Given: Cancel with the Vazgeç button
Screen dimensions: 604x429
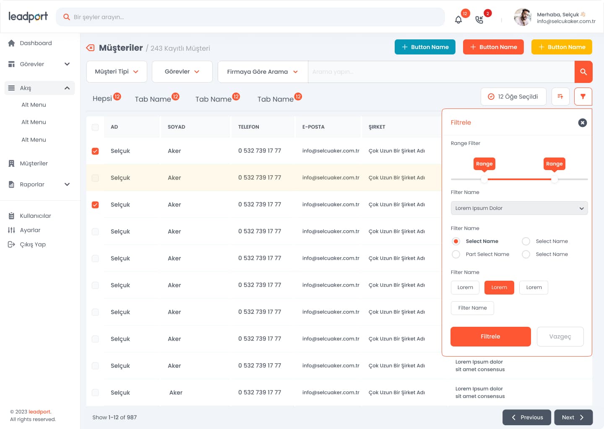Looking at the screenshot, I should (x=560, y=336).
